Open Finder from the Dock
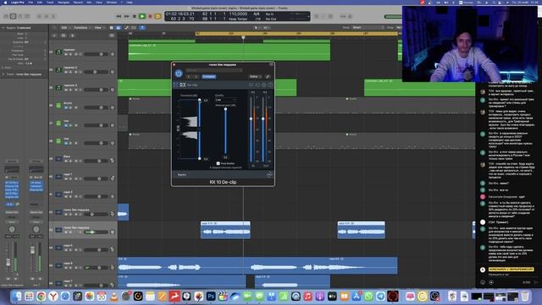Viewport: 542px width, 305px height. point(17,296)
